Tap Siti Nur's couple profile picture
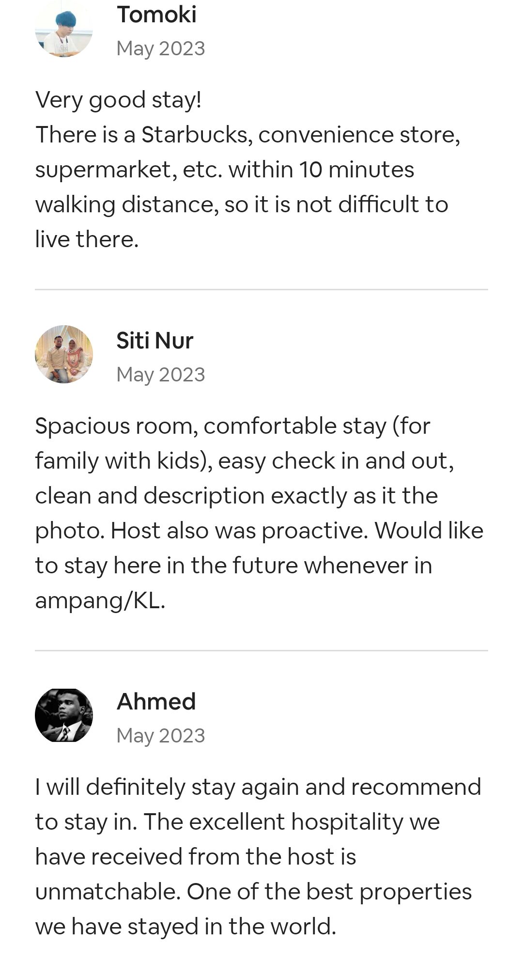The height and width of the screenshot is (962, 523). (64, 354)
